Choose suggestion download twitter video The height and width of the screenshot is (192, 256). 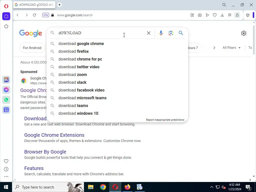117,67
